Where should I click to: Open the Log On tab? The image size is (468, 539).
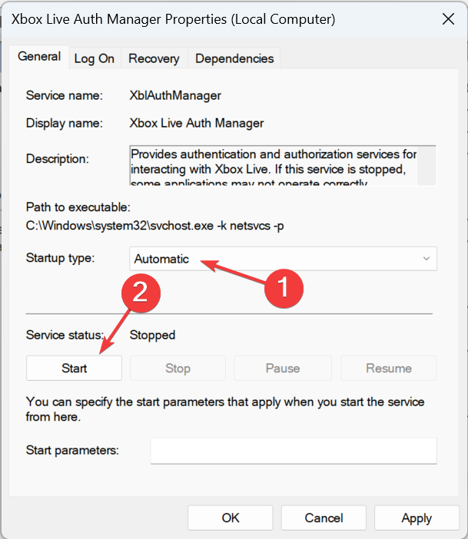coord(95,58)
